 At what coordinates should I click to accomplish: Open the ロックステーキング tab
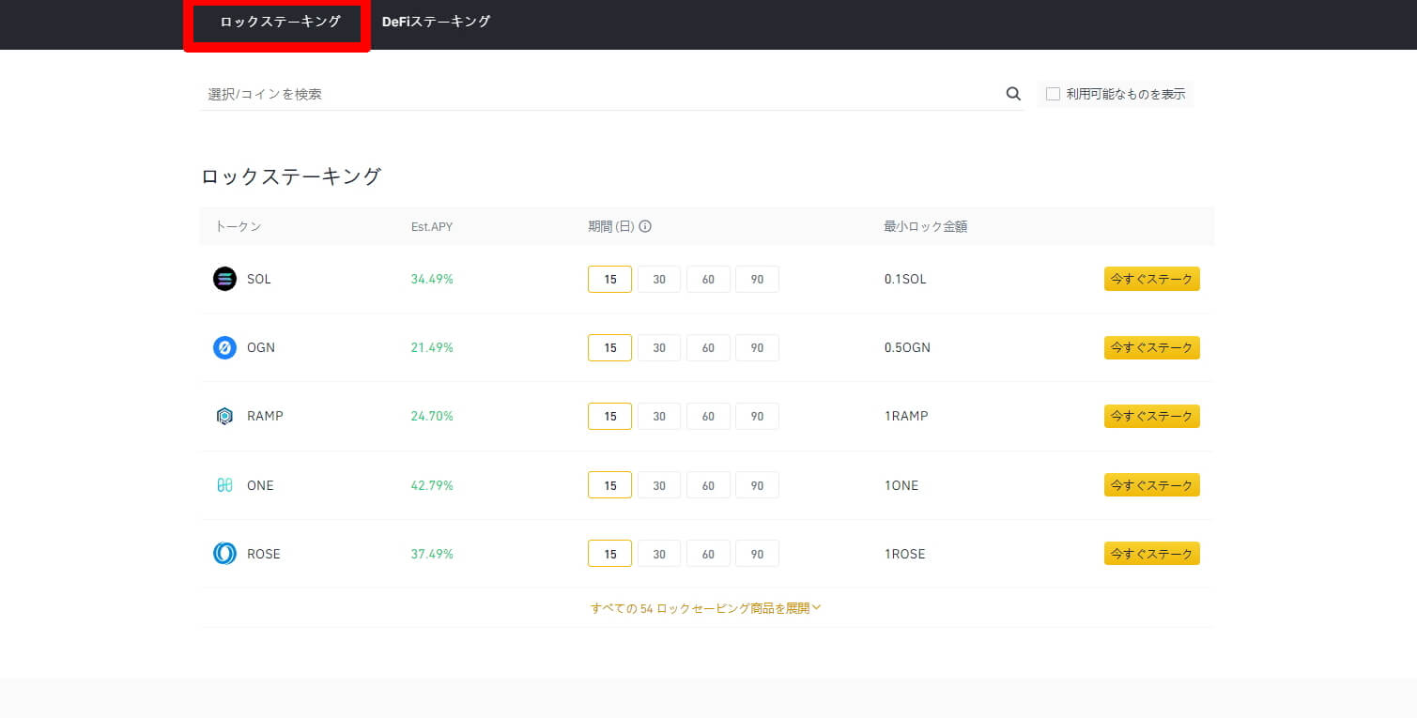280,22
